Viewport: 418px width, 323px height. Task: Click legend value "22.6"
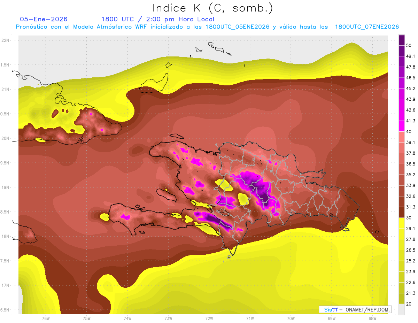411,283
